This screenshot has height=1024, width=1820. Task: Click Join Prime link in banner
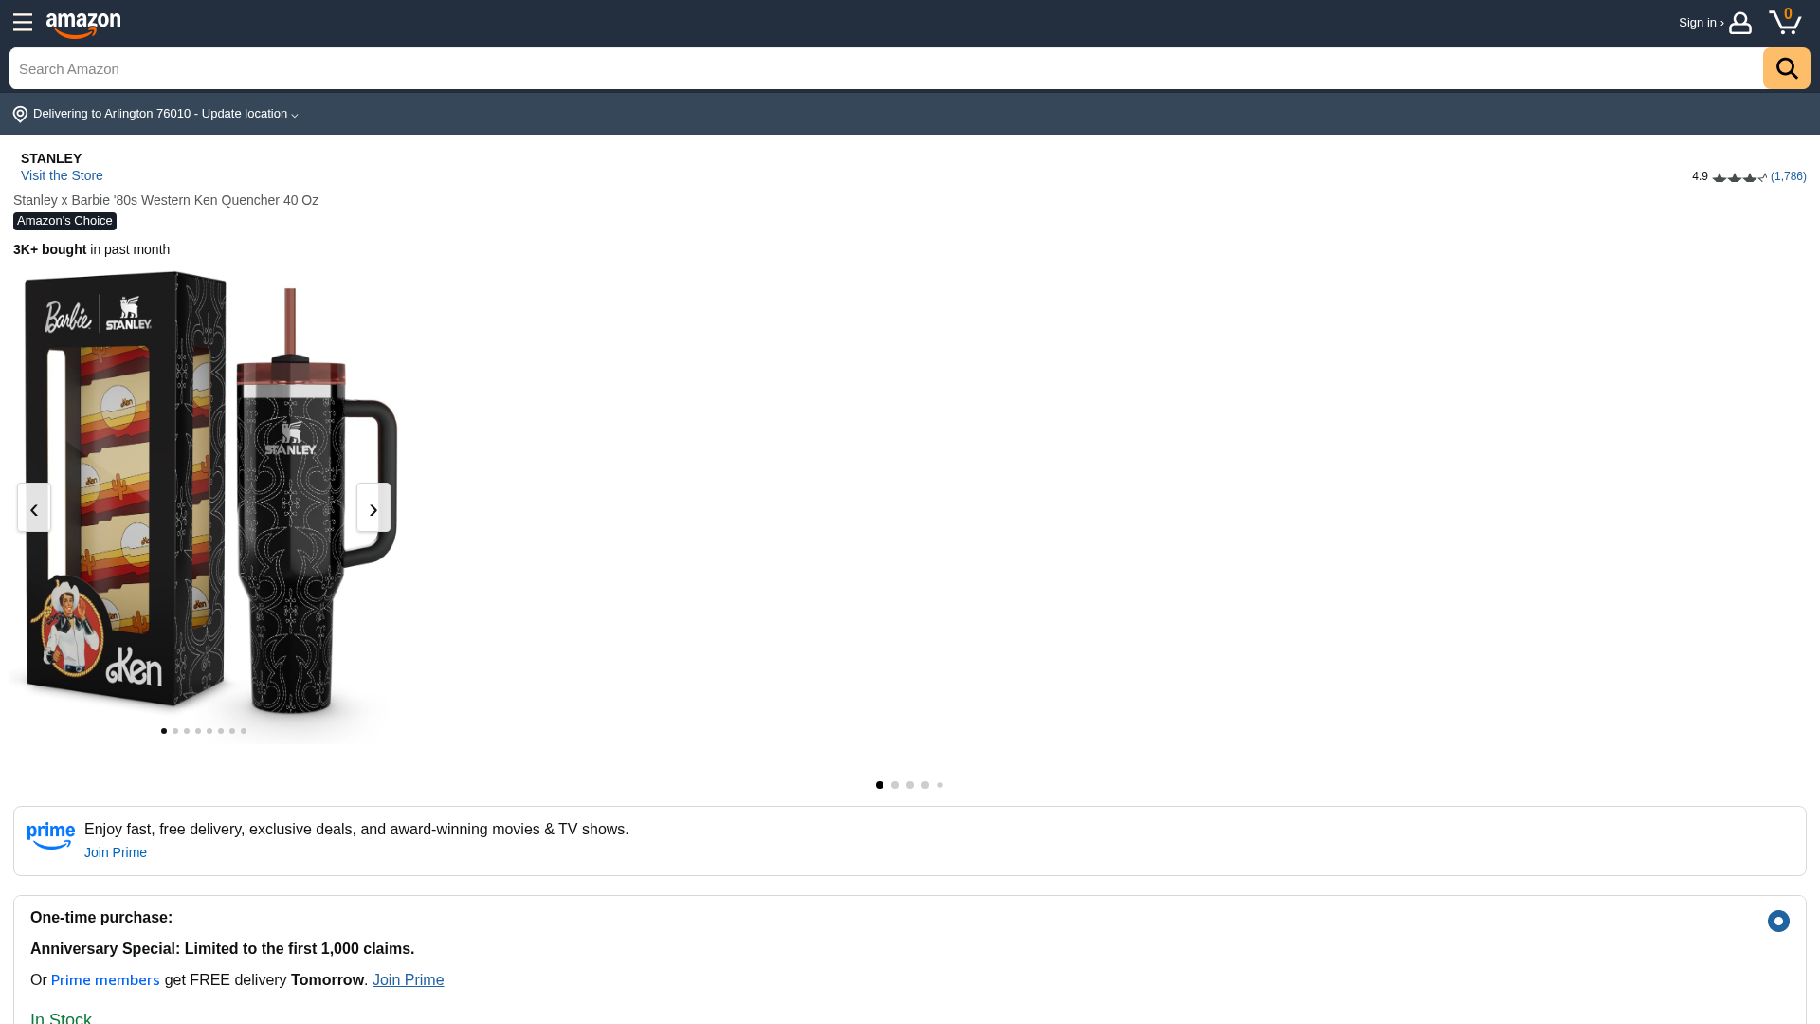tap(116, 852)
